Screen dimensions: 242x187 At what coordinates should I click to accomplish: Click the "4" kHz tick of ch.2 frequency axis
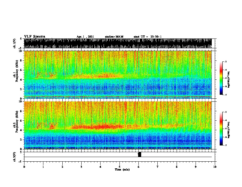tap(21, 130)
